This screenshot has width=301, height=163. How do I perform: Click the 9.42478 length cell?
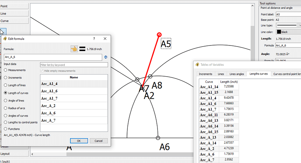pyautogui.click(x=229, y=98)
